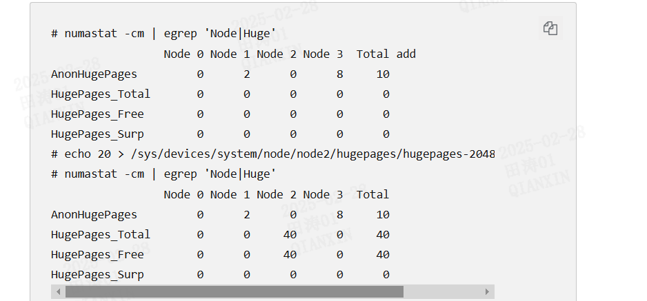This screenshot has height=301, width=647.
Task: Click the horizontal scrollbar right arrow
Action: 488,292
